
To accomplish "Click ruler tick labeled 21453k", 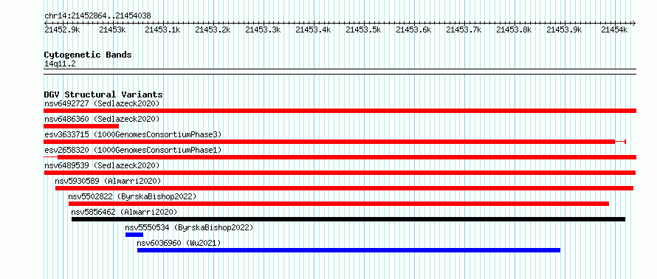I will (112, 30).
